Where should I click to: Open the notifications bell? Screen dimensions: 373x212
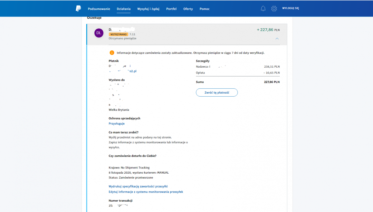click(x=263, y=9)
